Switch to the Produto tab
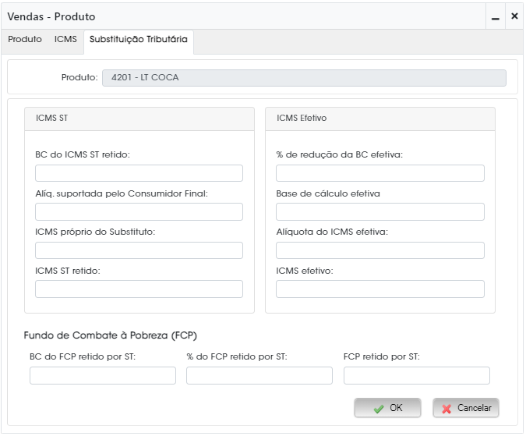The image size is (526, 436). tap(25, 39)
